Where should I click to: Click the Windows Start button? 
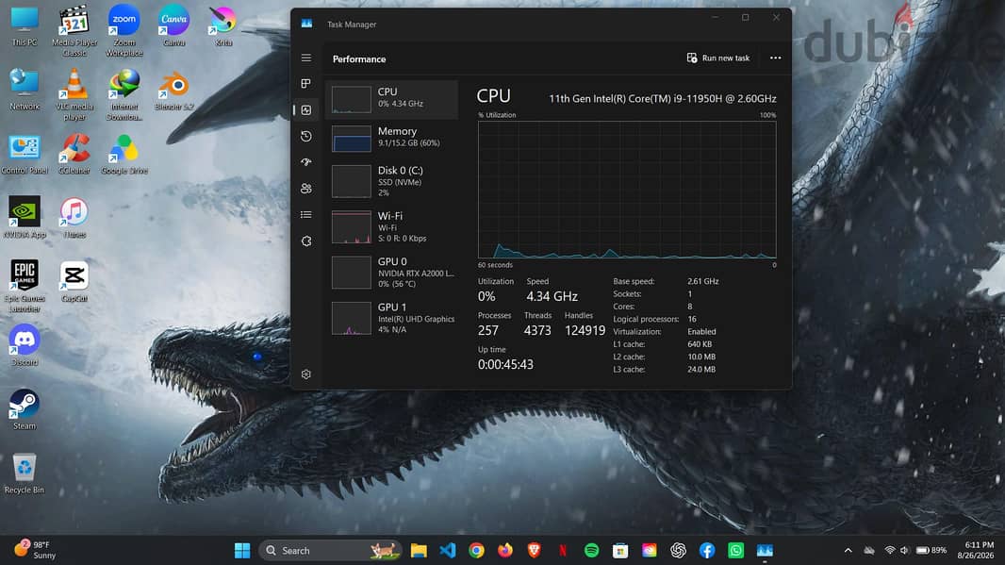coord(242,550)
